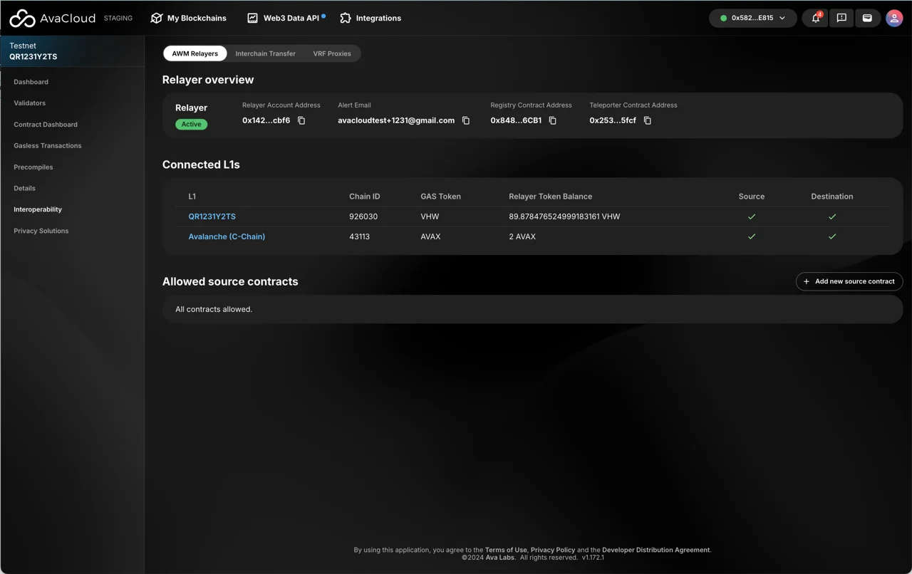
Task: Go to Gasless Transactions in sidebar
Action: point(48,146)
